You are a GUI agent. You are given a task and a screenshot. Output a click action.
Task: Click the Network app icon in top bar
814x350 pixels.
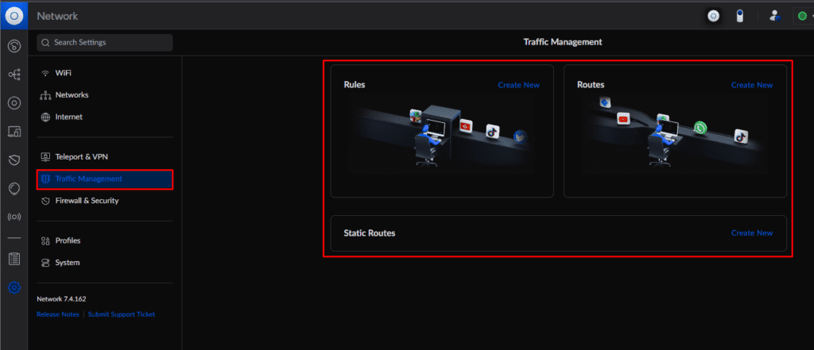click(x=714, y=16)
